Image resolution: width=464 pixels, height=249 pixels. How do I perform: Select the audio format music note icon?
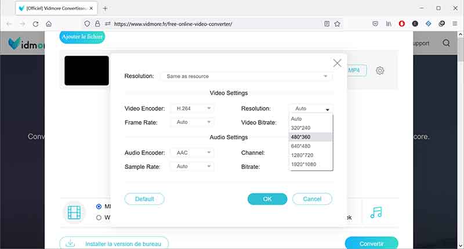[x=376, y=212]
